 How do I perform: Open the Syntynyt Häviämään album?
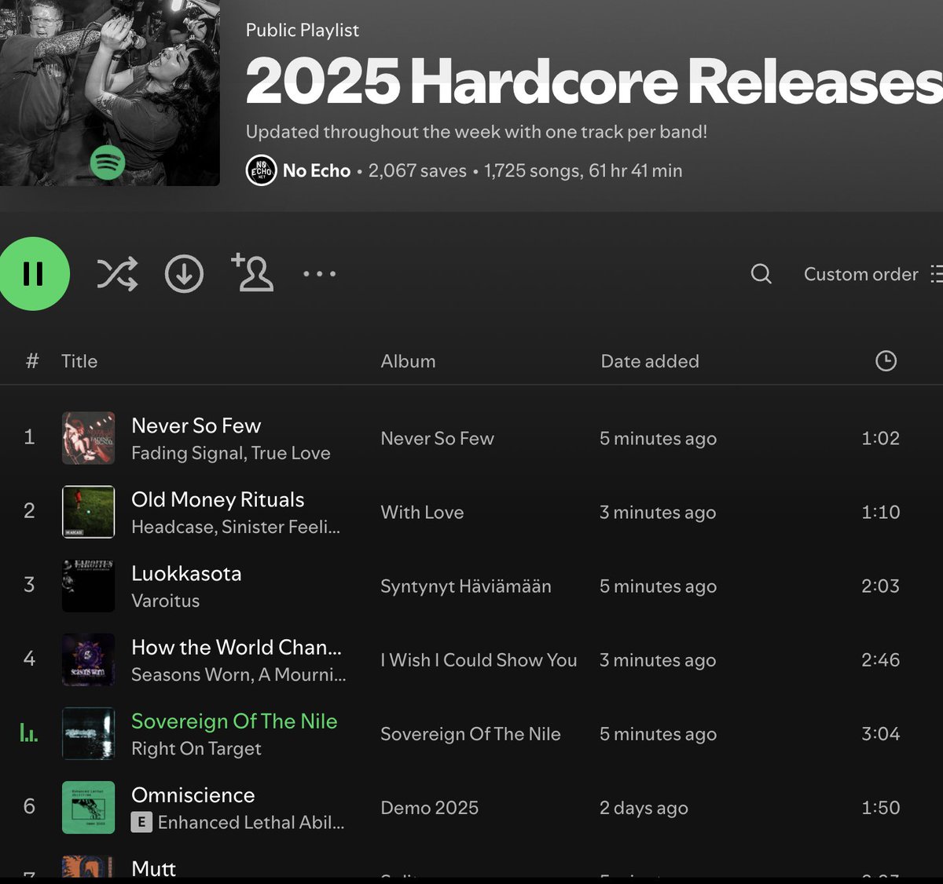(x=466, y=586)
